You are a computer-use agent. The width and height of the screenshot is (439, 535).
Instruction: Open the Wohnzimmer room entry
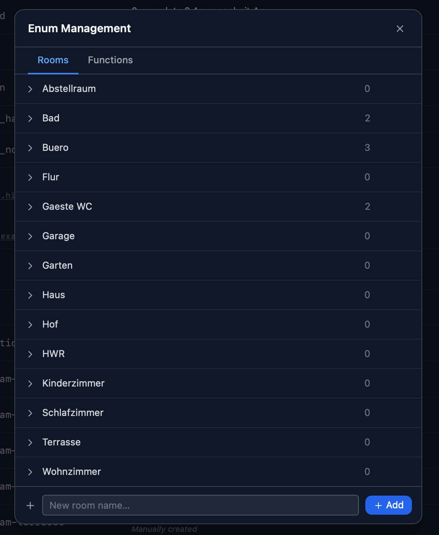click(72, 472)
